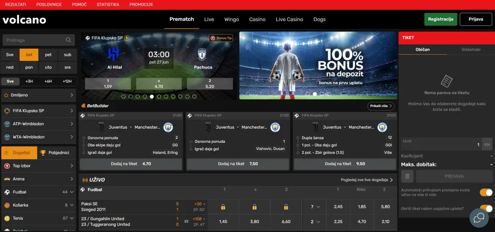The image size is (495, 232).
Task: Click the Al Hilal club logo
Action: pyautogui.click(x=113, y=54)
